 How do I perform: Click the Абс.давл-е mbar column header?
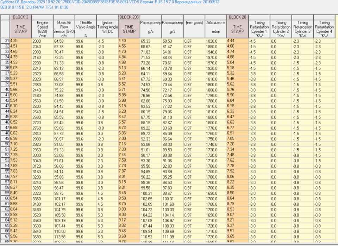click(215, 29)
